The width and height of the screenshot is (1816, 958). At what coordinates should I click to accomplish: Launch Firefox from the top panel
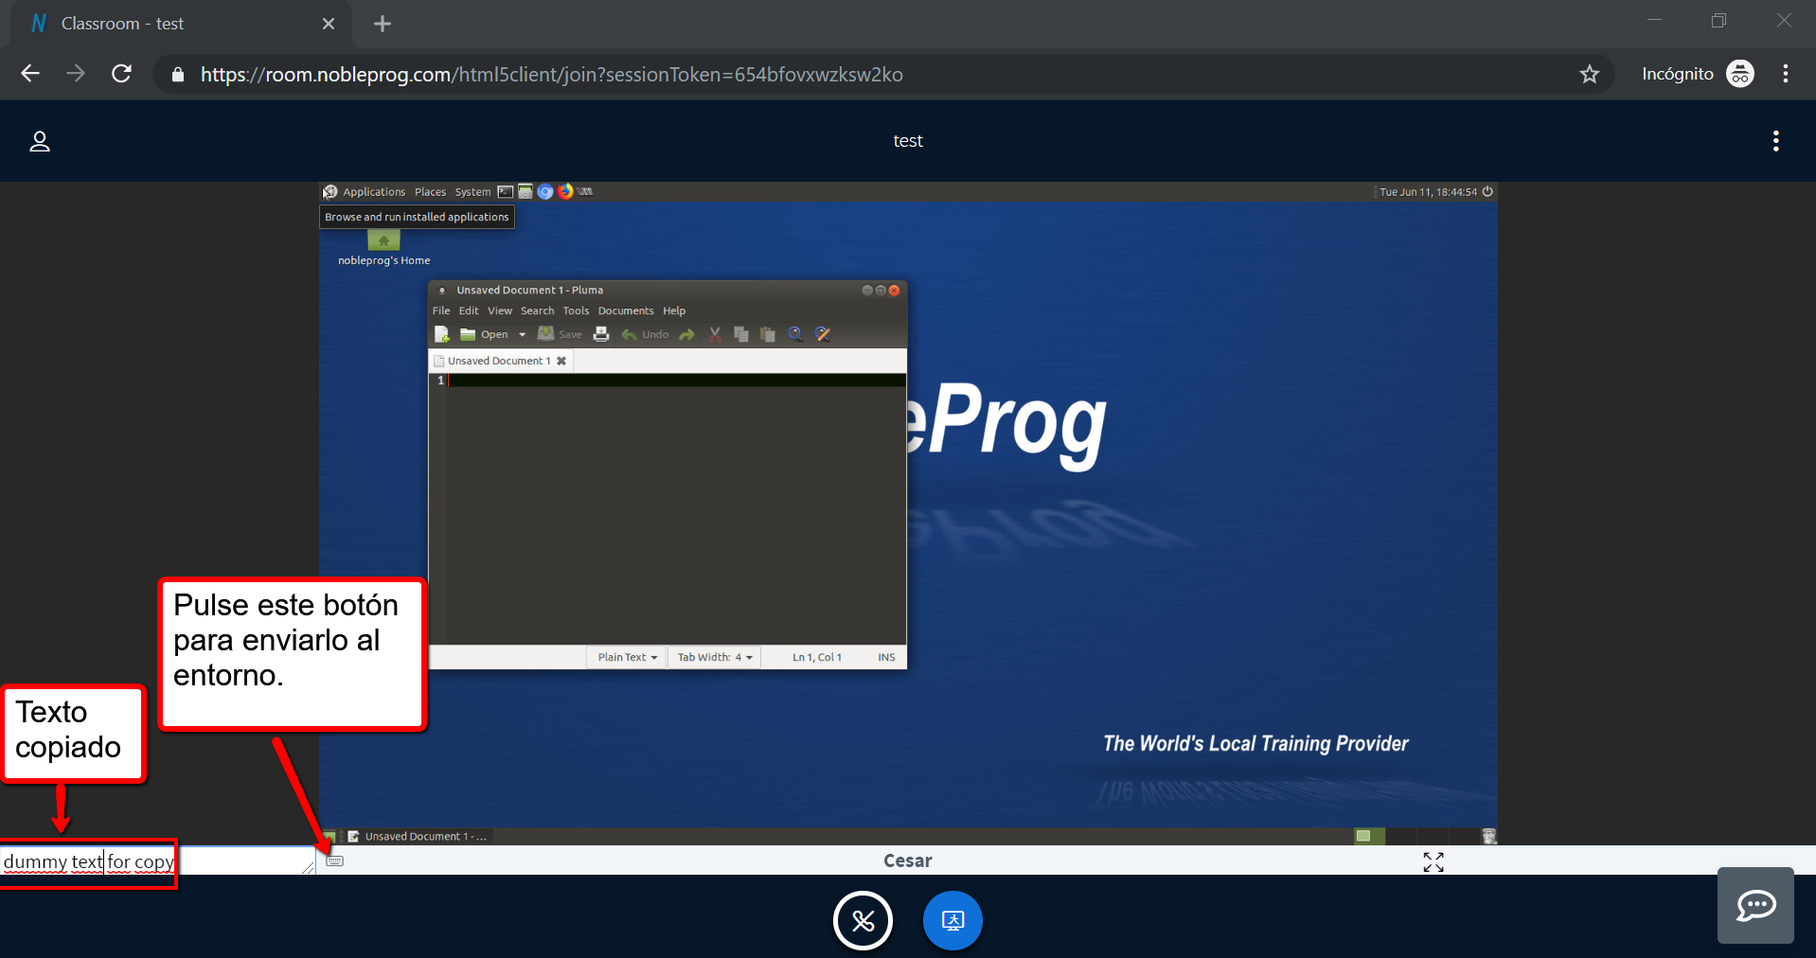[565, 191]
